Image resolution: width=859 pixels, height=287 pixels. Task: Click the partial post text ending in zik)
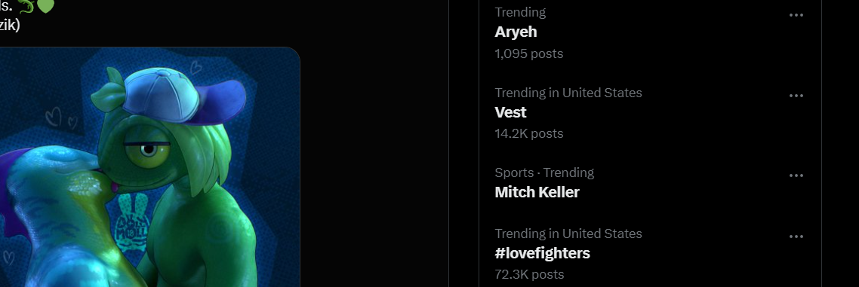click(9, 25)
